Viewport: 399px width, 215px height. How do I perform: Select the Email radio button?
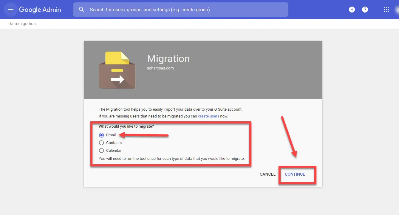pos(101,135)
